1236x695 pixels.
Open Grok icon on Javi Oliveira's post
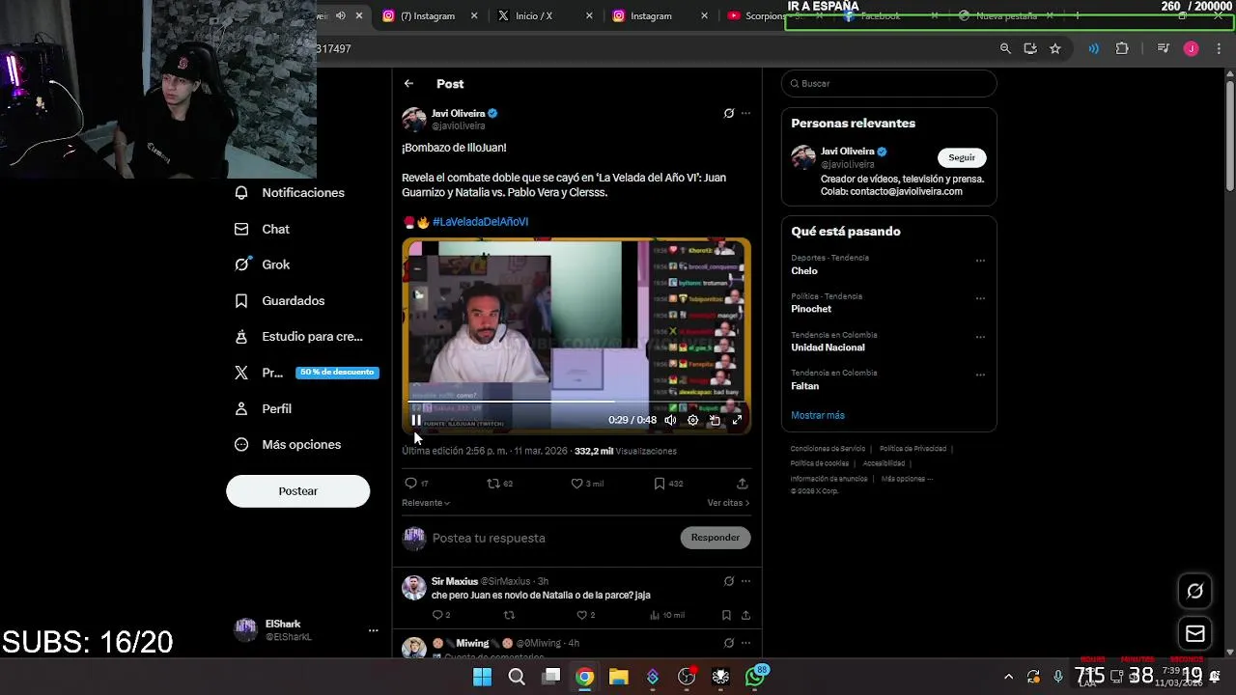pos(729,113)
